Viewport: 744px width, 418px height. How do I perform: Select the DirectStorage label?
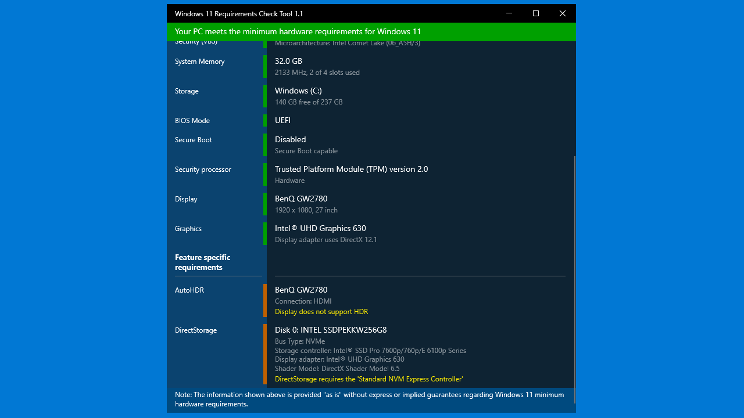(196, 330)
